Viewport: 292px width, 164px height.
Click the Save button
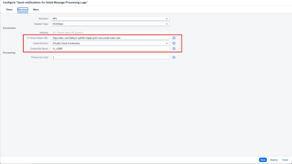click(x=263, y=160)
